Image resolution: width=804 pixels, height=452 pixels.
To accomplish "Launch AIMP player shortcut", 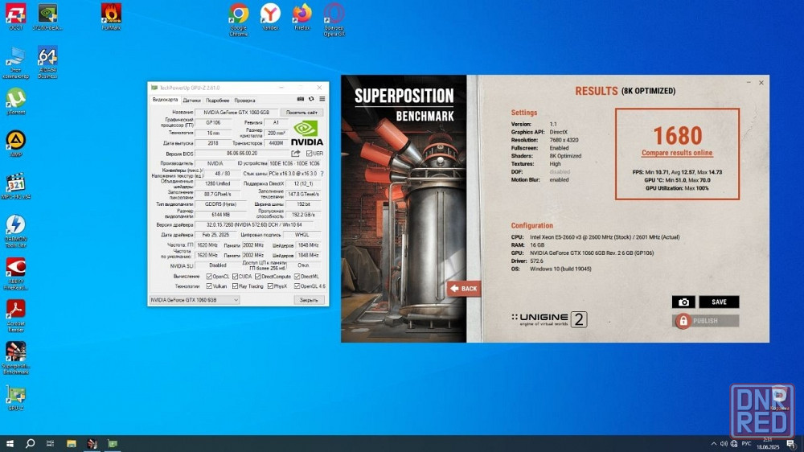I will coord(15,144).
